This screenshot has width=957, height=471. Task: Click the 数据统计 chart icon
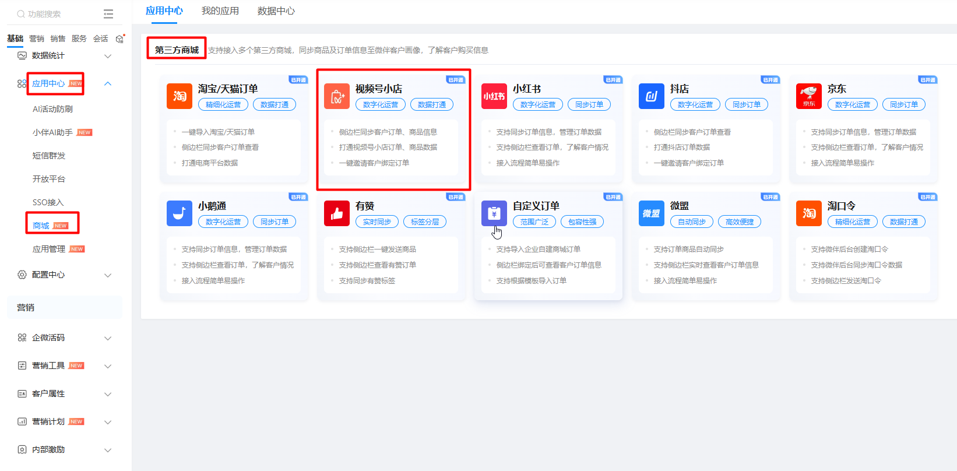click(x=22, y=55)
